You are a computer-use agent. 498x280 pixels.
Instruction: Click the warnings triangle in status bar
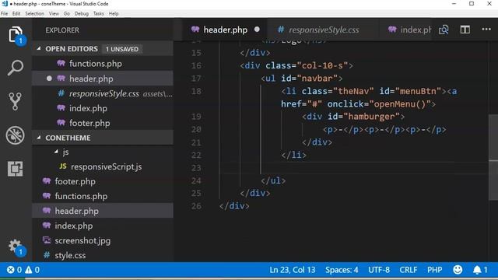pyautogui.click(x=29, y=270)
